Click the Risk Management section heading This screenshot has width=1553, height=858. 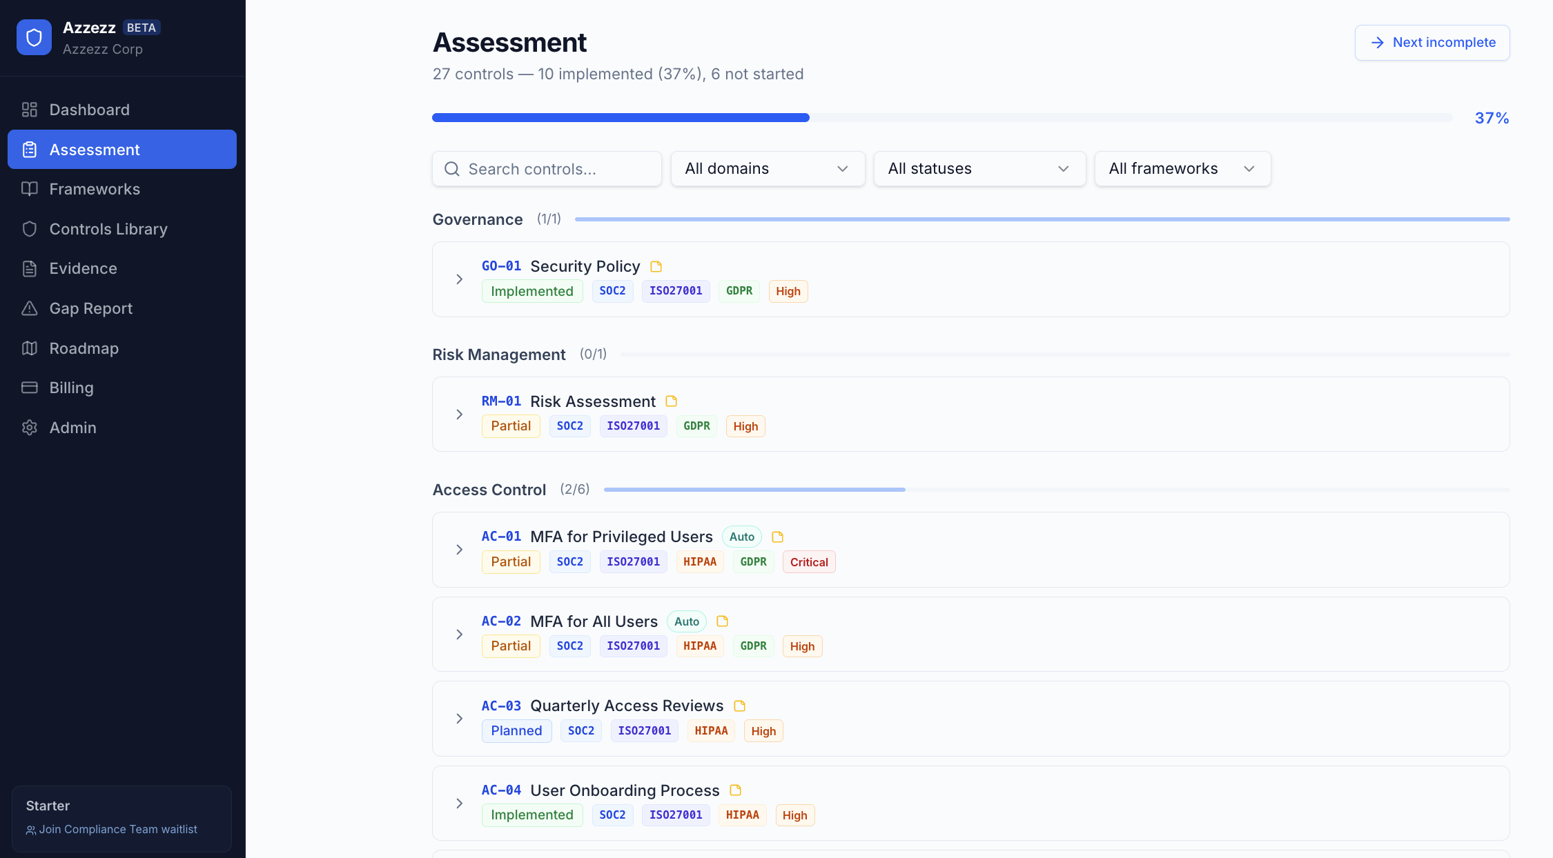[499, 355]
